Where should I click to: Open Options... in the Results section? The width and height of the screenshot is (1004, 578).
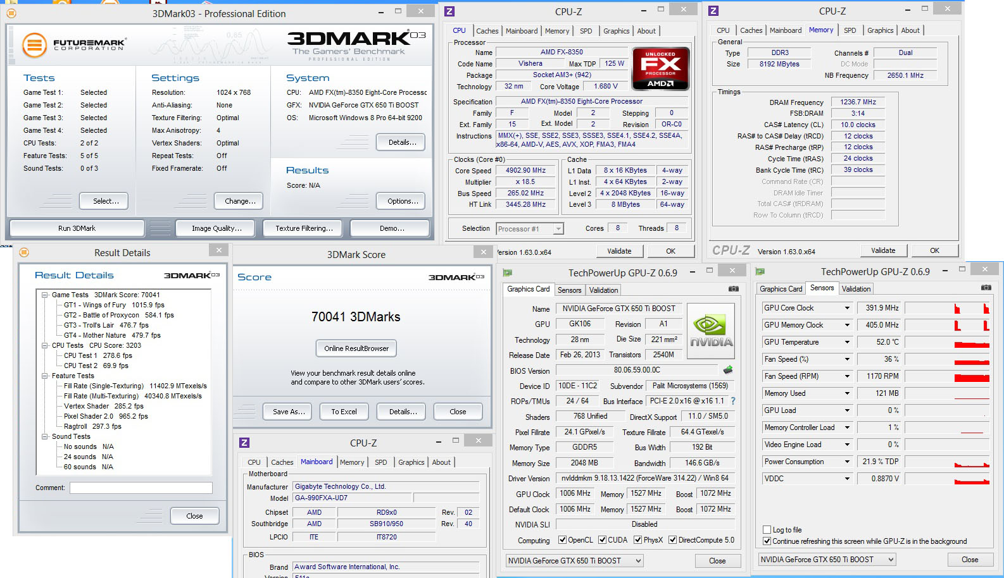[x=401, y=201]
